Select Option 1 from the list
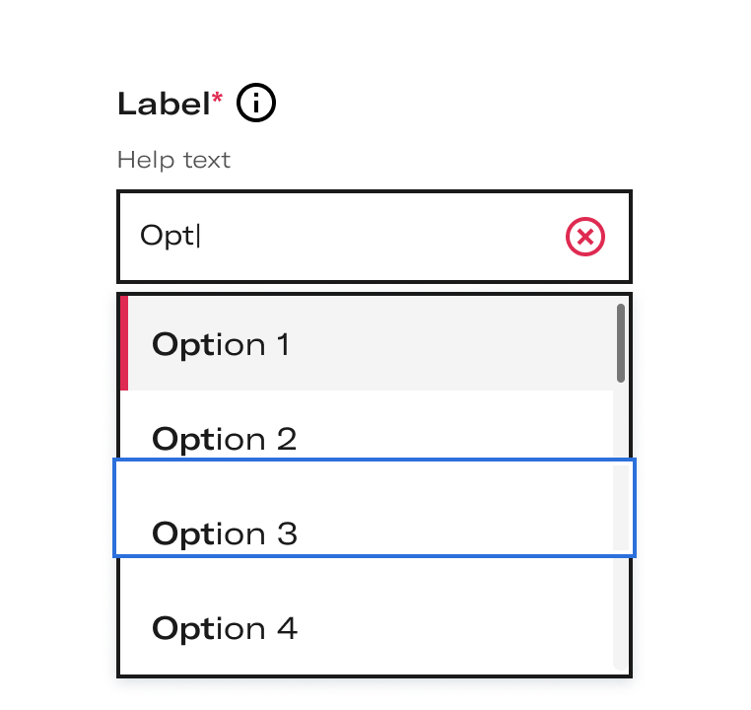Viewport: 751px width, 710px height. [367, 343]
